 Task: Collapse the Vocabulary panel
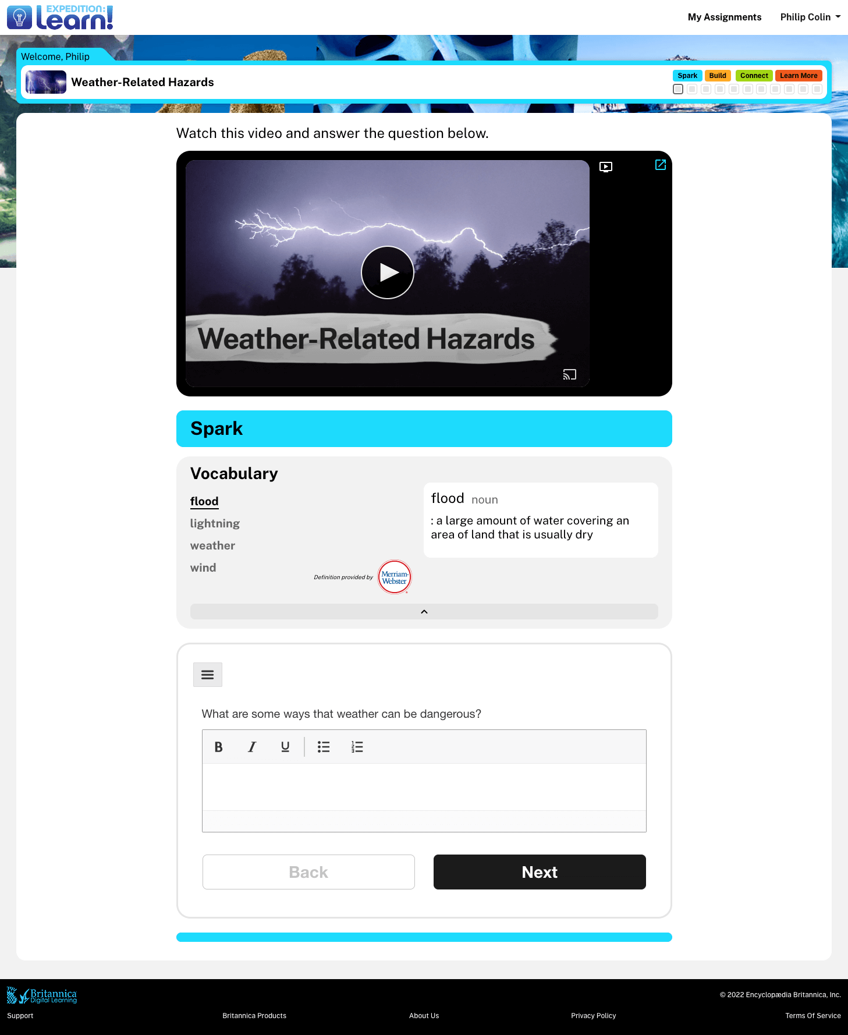(x=424, y=611)
